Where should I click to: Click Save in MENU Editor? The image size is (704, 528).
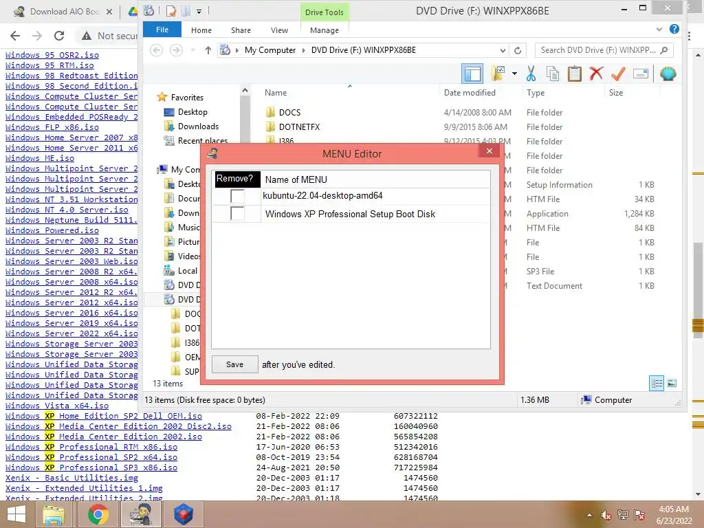235,364
